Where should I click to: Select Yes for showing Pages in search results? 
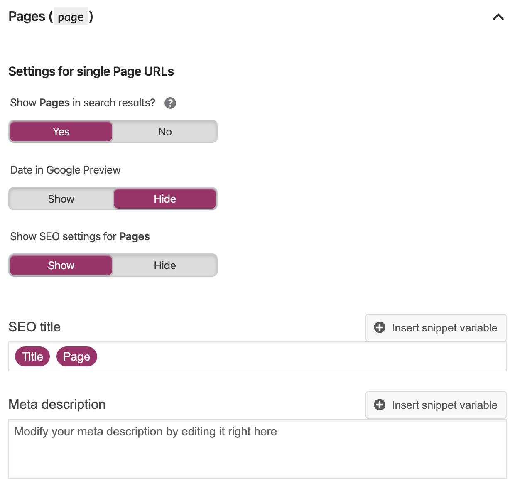click(61, 132)
